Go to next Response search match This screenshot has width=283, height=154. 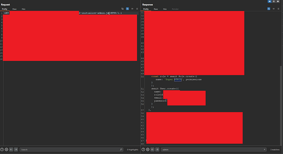click(x=157, y=150)
